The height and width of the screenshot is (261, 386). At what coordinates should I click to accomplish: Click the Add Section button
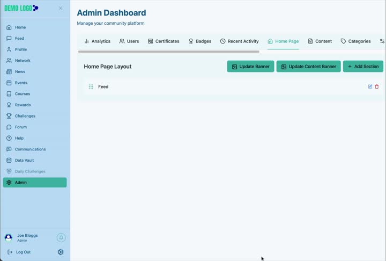click(x=363, y=67)
